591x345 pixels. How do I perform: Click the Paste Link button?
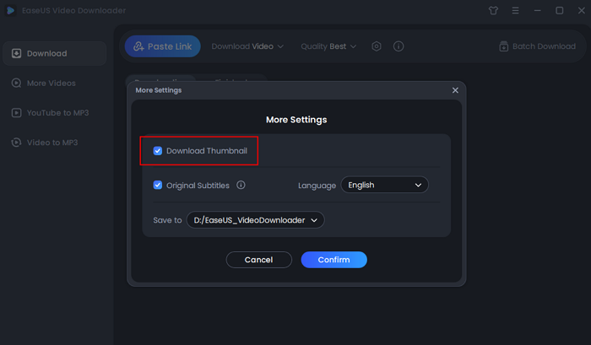(162, 46)
